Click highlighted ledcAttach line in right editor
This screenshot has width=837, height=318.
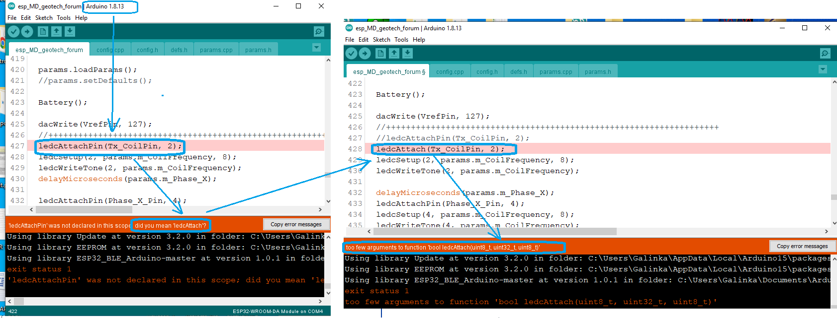point(440,149)
